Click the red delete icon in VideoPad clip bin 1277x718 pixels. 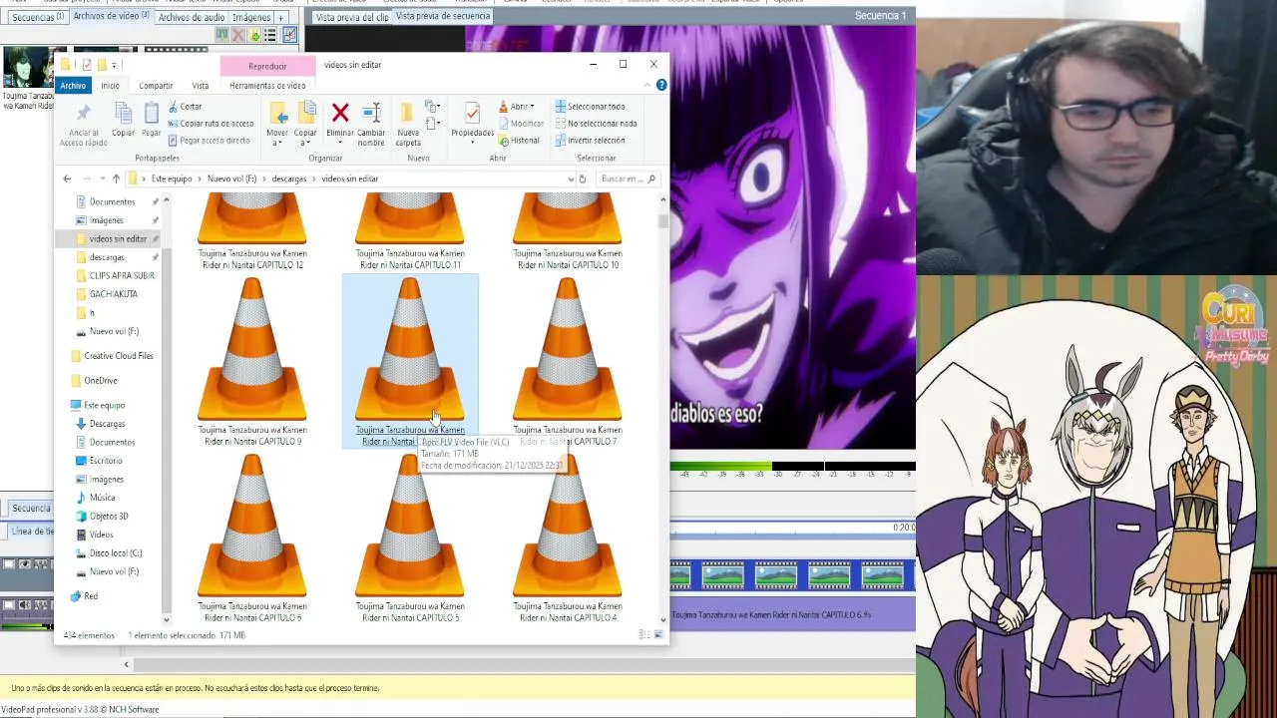pos(237,35)
